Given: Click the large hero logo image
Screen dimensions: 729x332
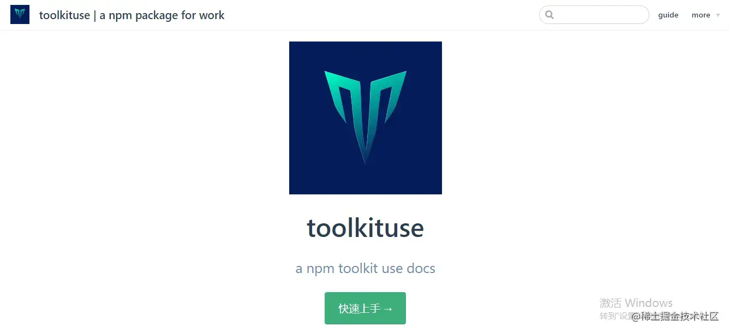Looking at the screenshot, I should click(x=365, y=118).
